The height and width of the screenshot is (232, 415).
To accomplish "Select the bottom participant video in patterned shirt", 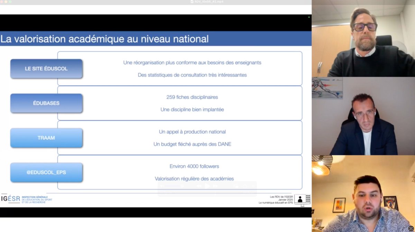I will tap(363, 194).
